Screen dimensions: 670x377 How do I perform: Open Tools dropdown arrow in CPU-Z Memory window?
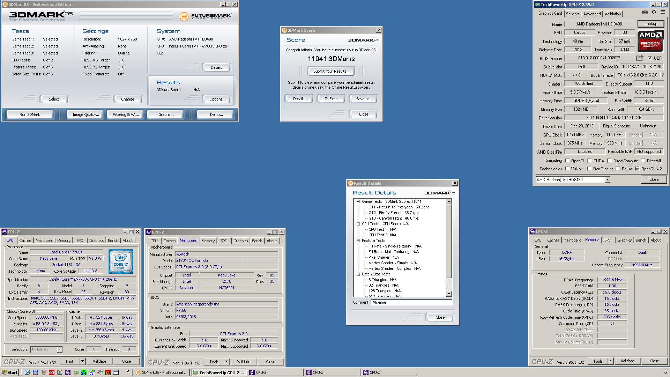coord(610,361)
